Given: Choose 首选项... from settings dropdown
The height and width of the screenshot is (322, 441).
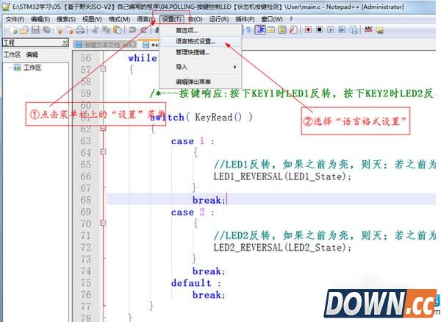Looking at the screenshot, I should [x=201, y=30].
